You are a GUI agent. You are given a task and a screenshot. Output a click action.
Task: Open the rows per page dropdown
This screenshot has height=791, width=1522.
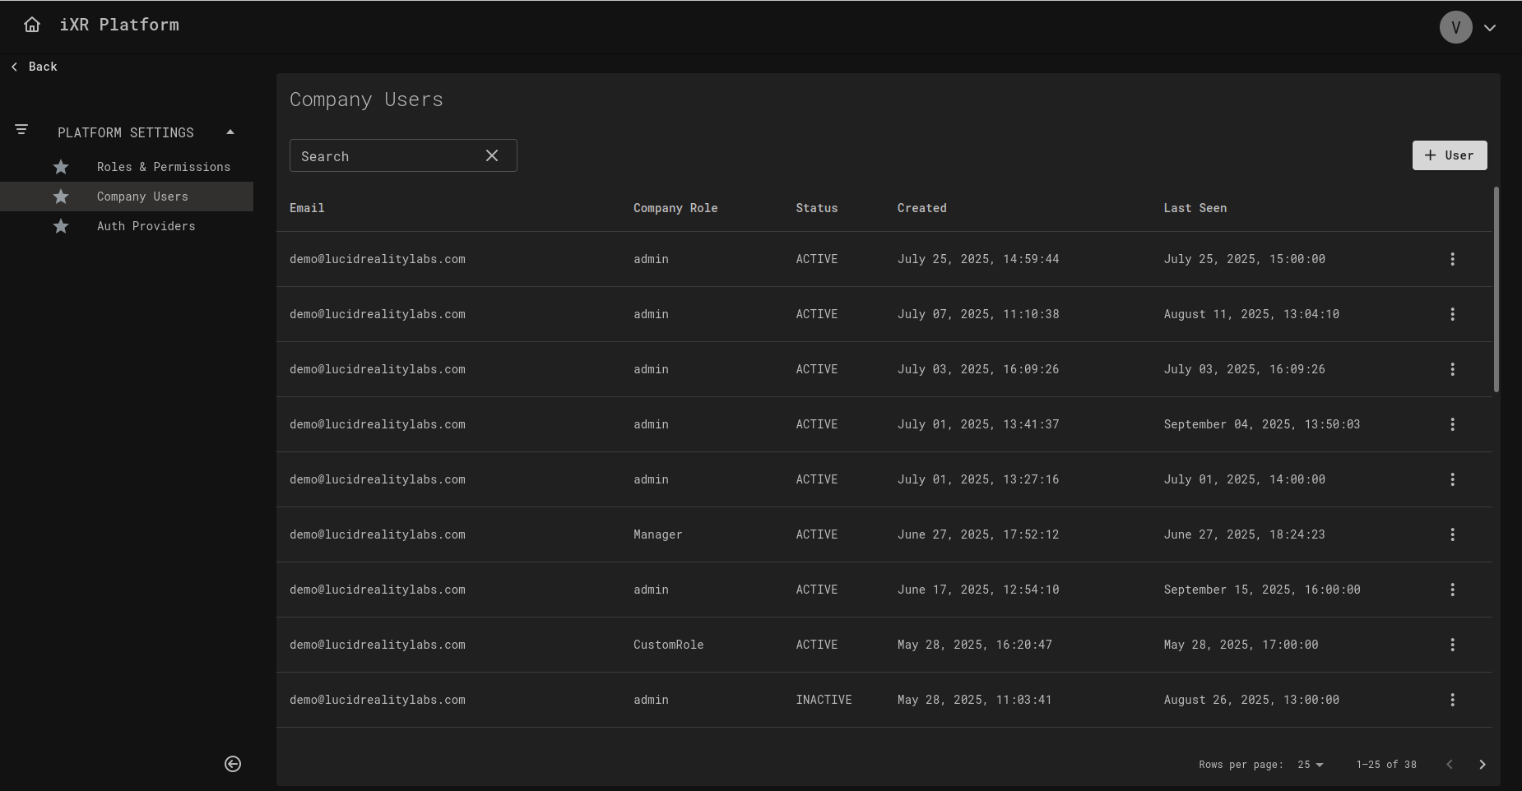click(1311, 765)
